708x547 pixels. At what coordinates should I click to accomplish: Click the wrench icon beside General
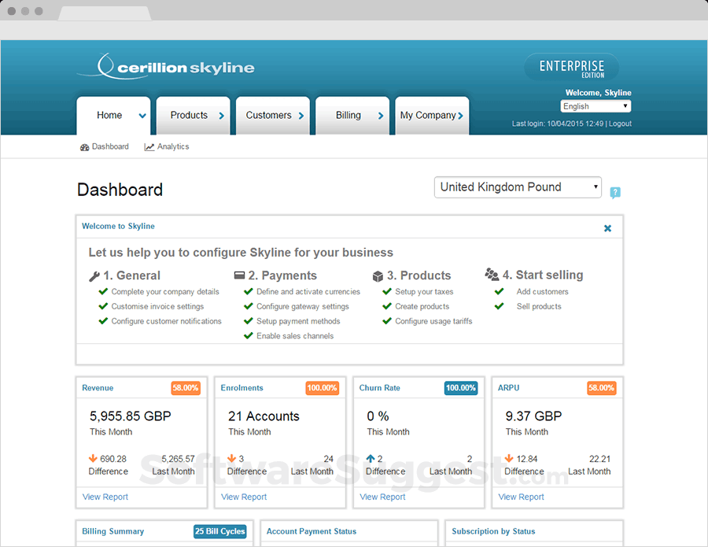click(94, 276)
